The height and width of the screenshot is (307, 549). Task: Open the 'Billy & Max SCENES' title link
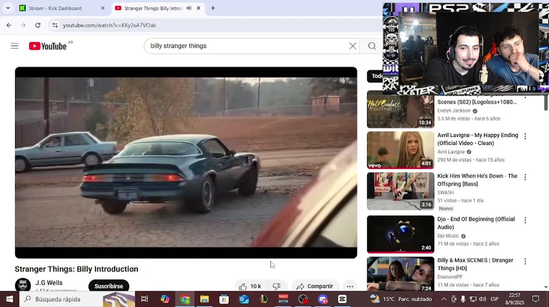(x=475, y=264)
